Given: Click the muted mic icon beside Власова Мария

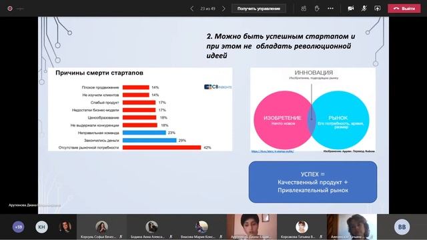Looking at the screenshot, I should click(221, 237).
